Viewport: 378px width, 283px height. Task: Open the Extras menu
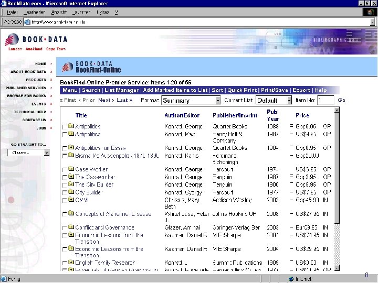point(103,12)
